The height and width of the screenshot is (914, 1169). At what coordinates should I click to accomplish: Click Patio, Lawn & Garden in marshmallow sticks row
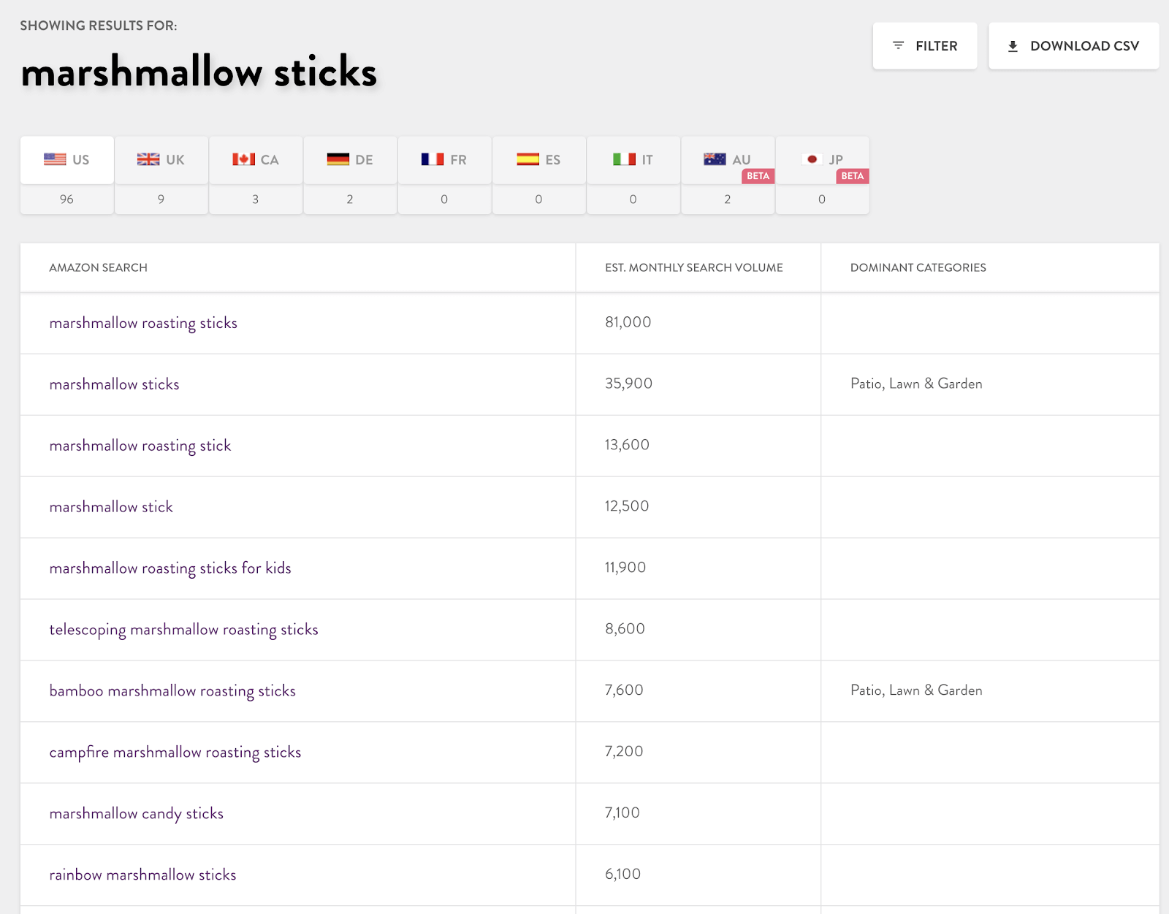click(x=916, y=384)
